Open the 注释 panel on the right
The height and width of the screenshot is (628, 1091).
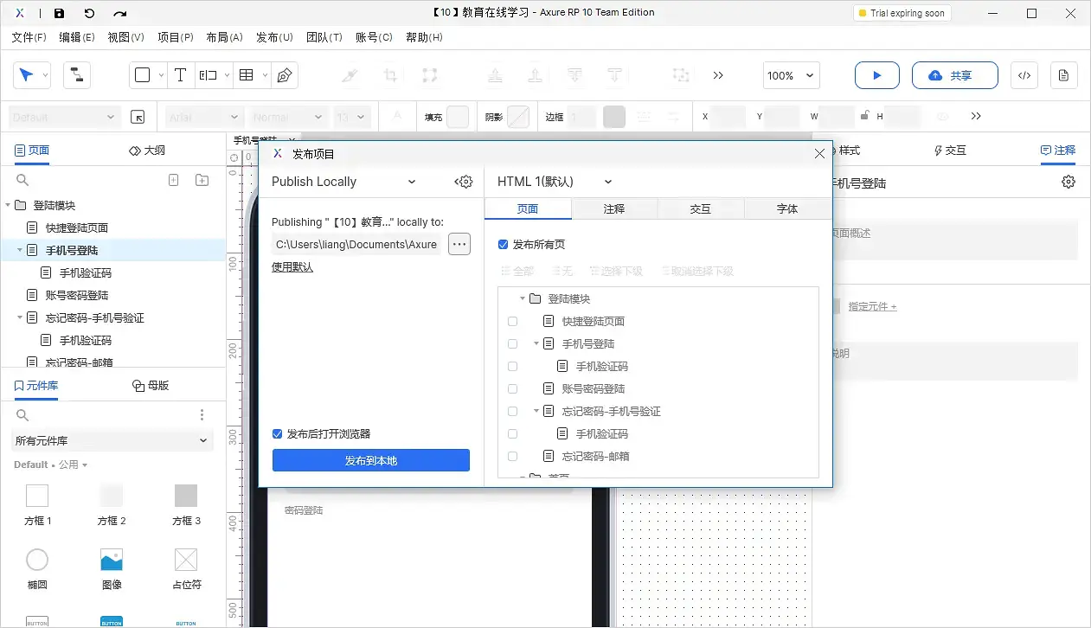pos(1057,151)
